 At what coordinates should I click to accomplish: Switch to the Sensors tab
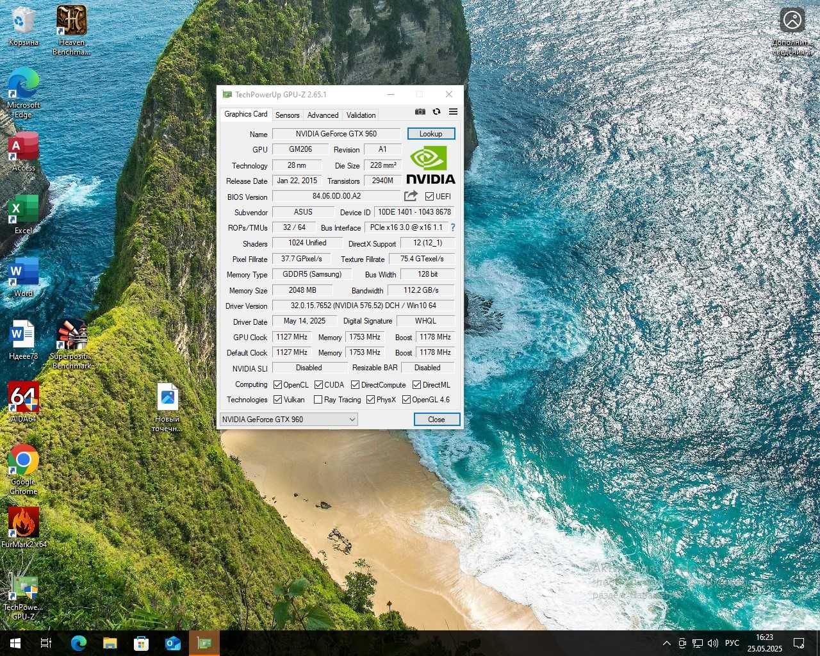[x=287, y=115]
